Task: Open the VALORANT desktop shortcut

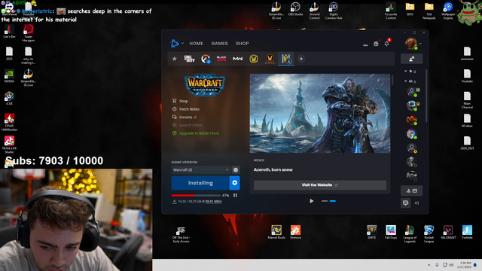Action: click(x=448, y=232)
